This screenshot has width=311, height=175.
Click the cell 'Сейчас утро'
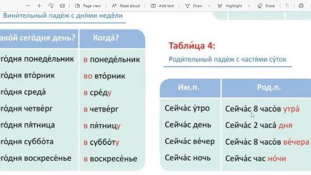coord(187,108)
